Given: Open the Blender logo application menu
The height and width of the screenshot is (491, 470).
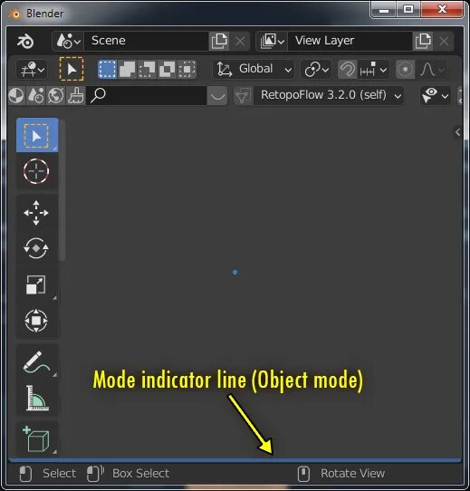Looking at the screenshot, I should tap(25, 41).
